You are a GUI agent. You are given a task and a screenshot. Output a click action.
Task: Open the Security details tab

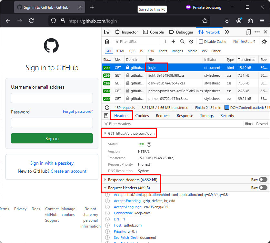tap(227, 116)
